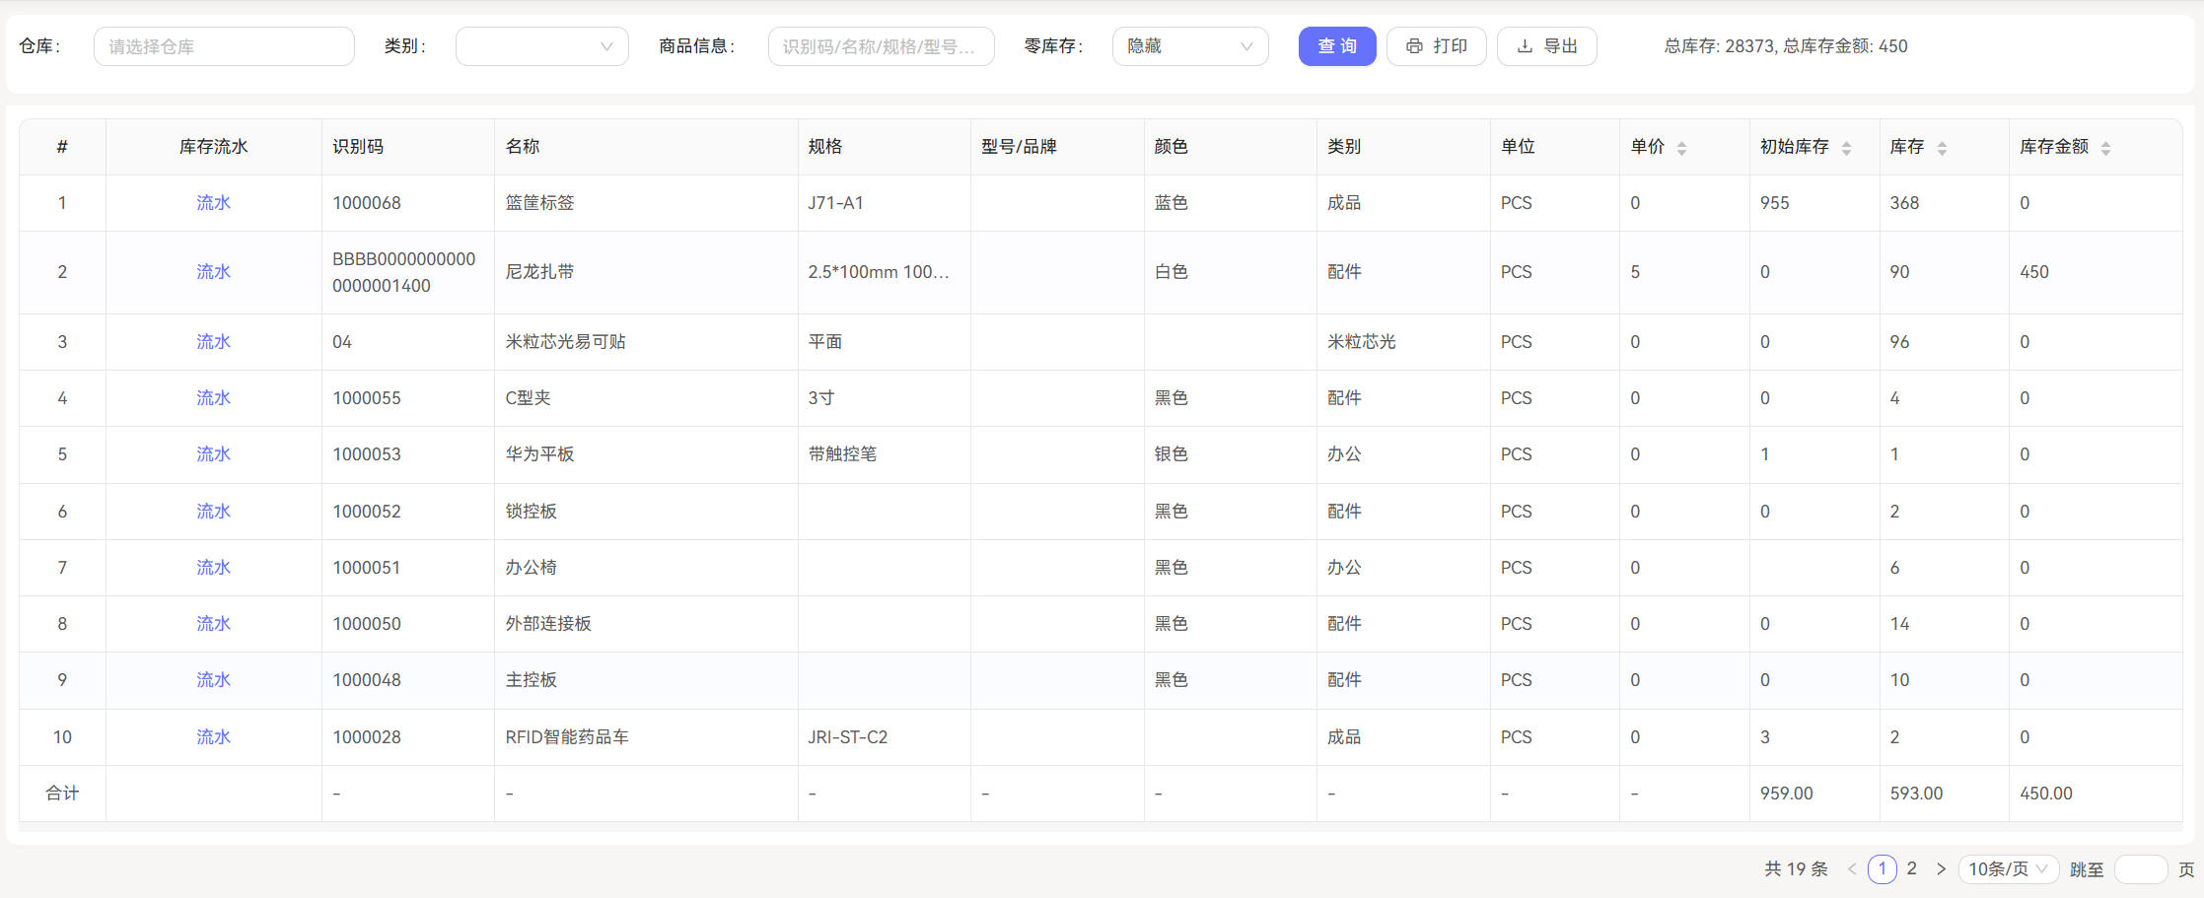Open the 10条/页 page size dropdown
Screen dimensions: 2204x898
click(2007, 868)
